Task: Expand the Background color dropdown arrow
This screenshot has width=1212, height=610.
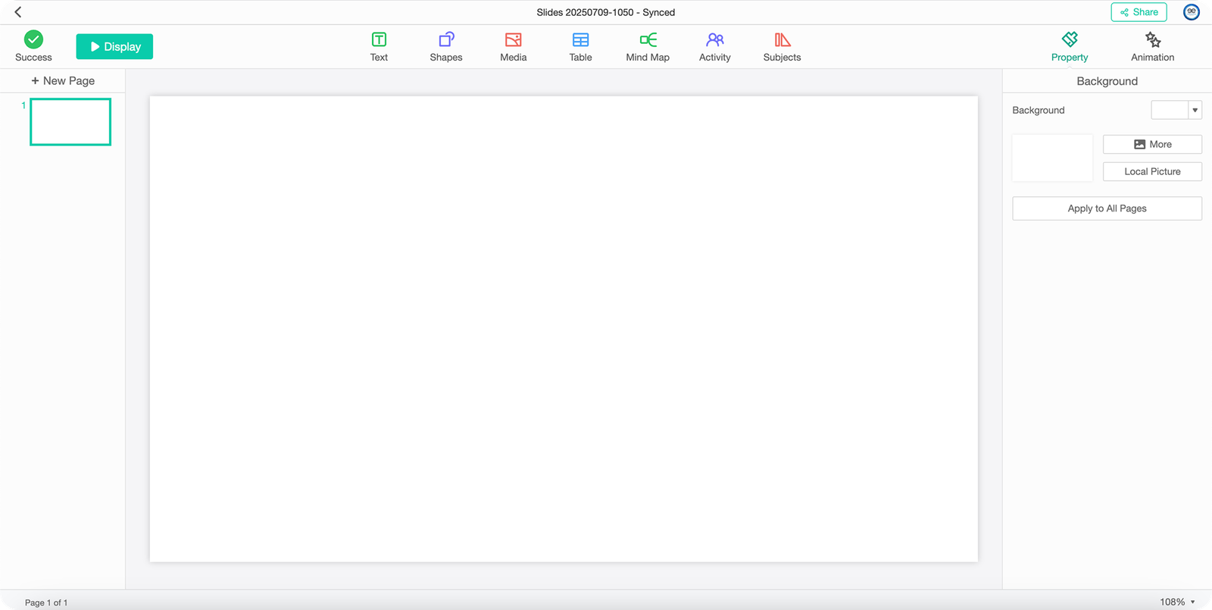Action: point(1195,110)
